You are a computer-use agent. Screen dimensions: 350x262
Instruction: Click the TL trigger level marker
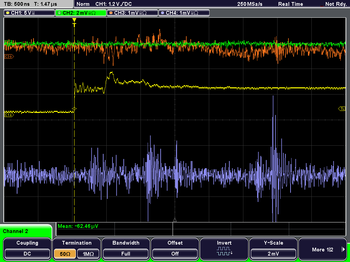(342, 109)
